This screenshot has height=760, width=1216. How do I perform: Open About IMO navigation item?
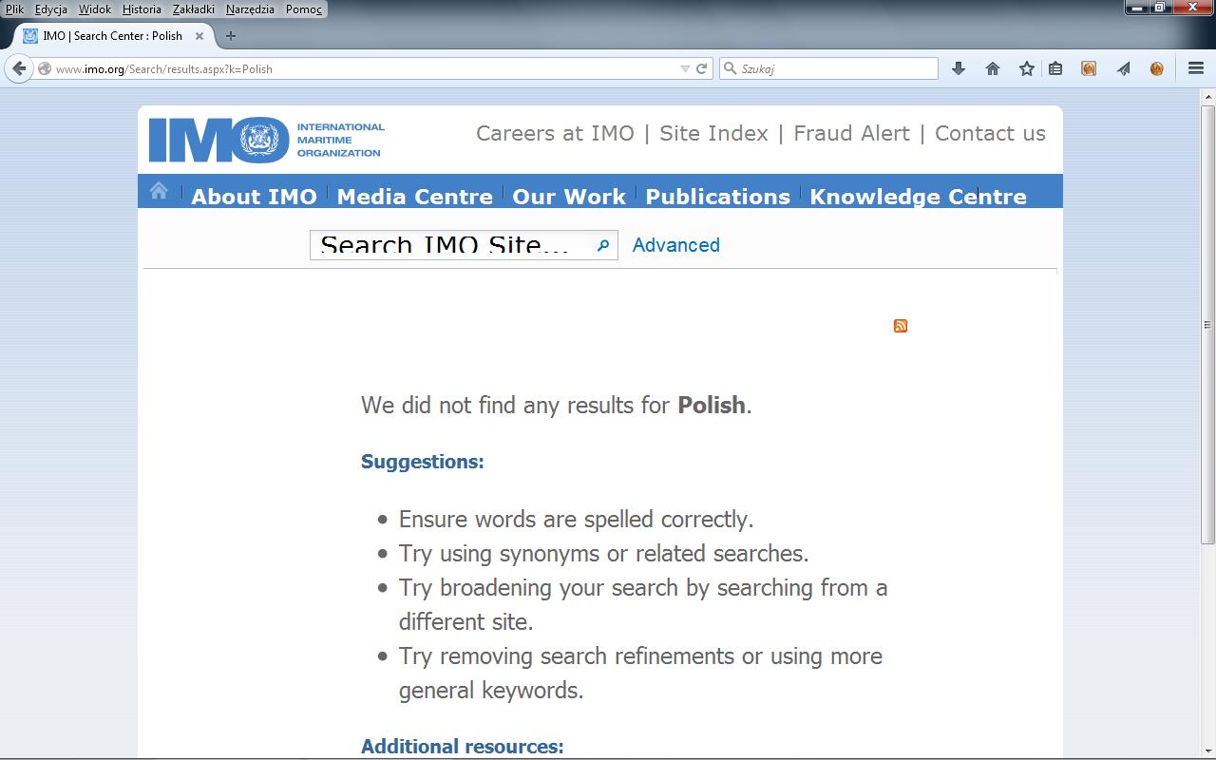tap(254, 196)
